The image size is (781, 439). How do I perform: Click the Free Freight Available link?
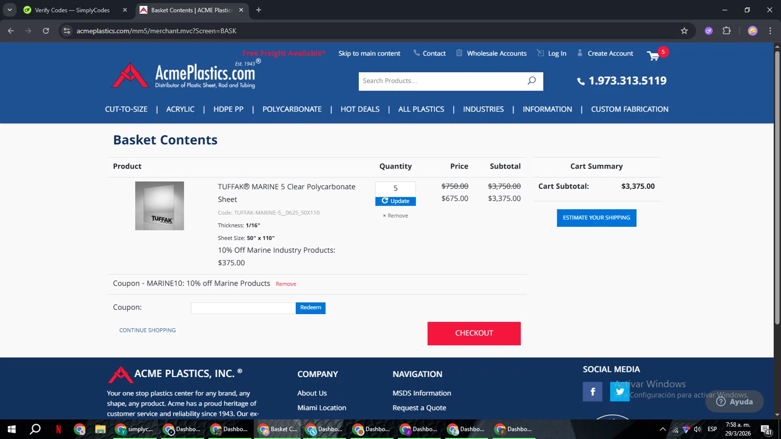(284, 53)
